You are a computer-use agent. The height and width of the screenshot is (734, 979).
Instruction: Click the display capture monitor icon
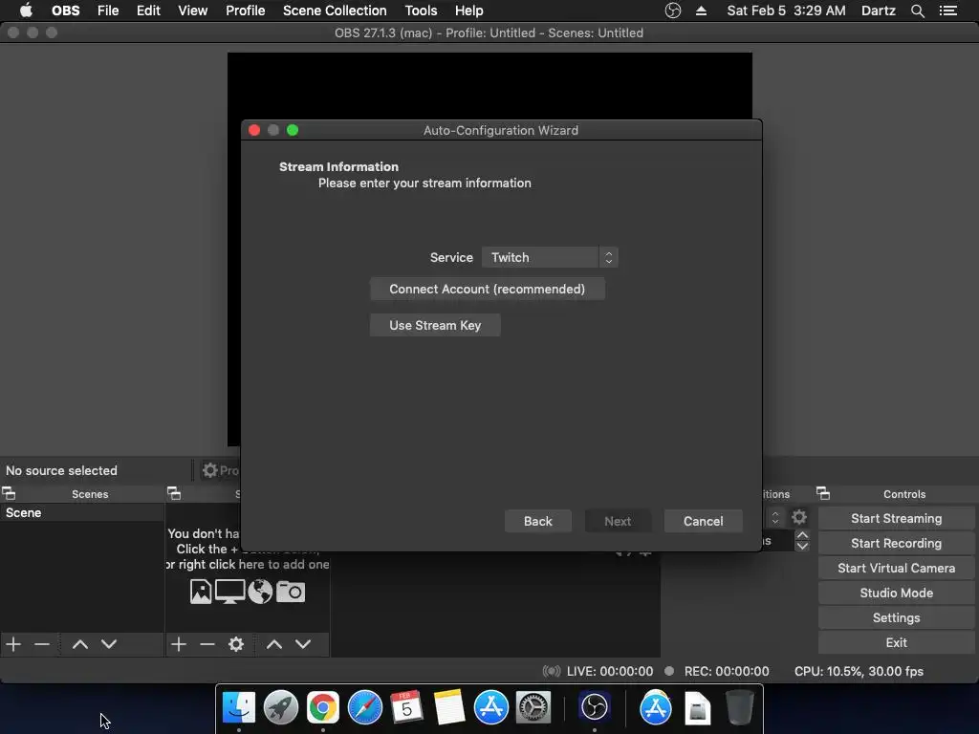[229, 592]
